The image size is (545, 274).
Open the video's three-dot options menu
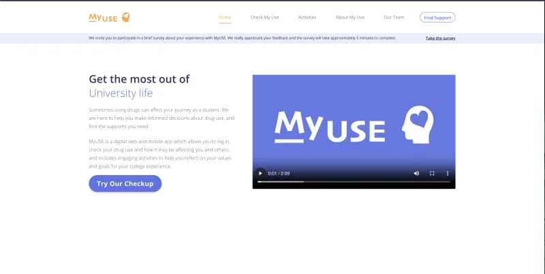448,173
